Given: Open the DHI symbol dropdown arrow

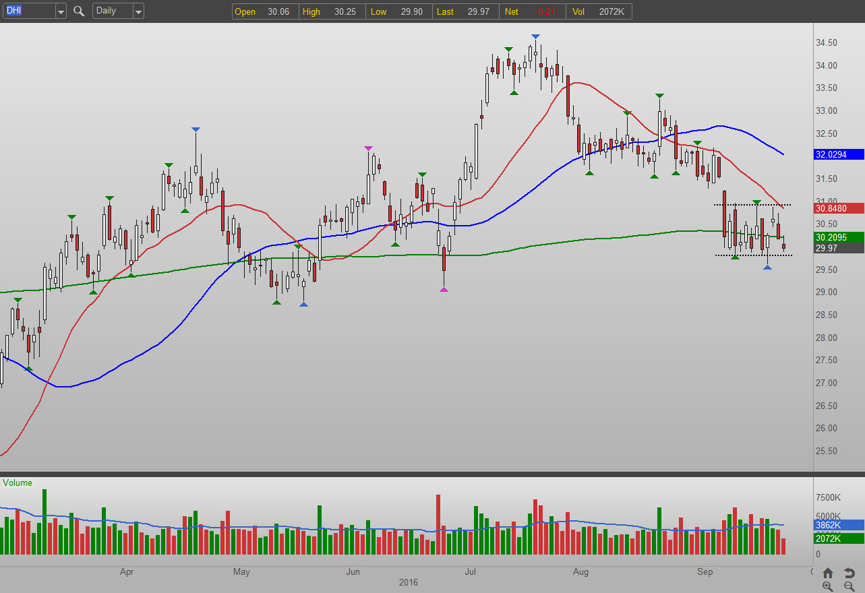Looking at the screenshot, I should [61, 11].
